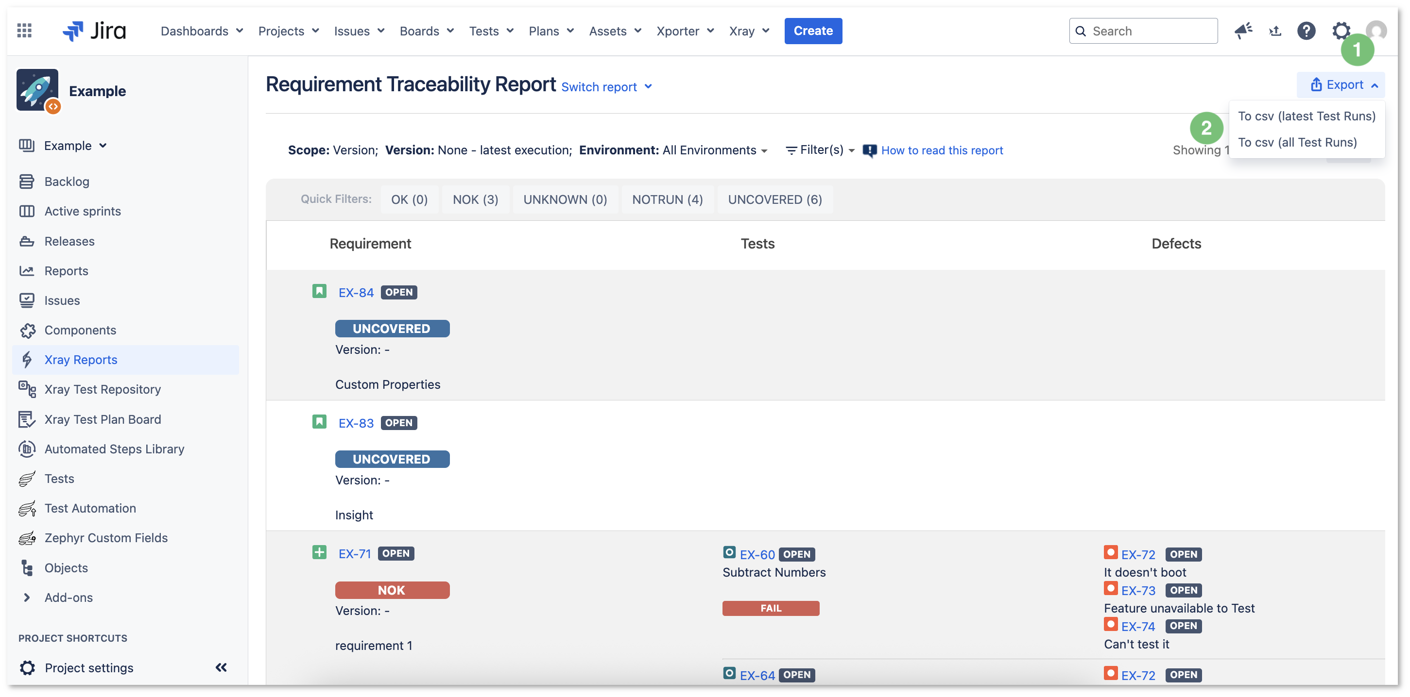This screenshot has width=1410, height=697.
Task: Open the user profile avatar
Action: click(x=1376, y=31)
